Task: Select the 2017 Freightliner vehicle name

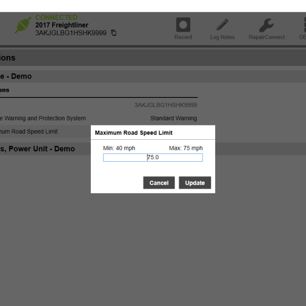Action: coord(62,25)
